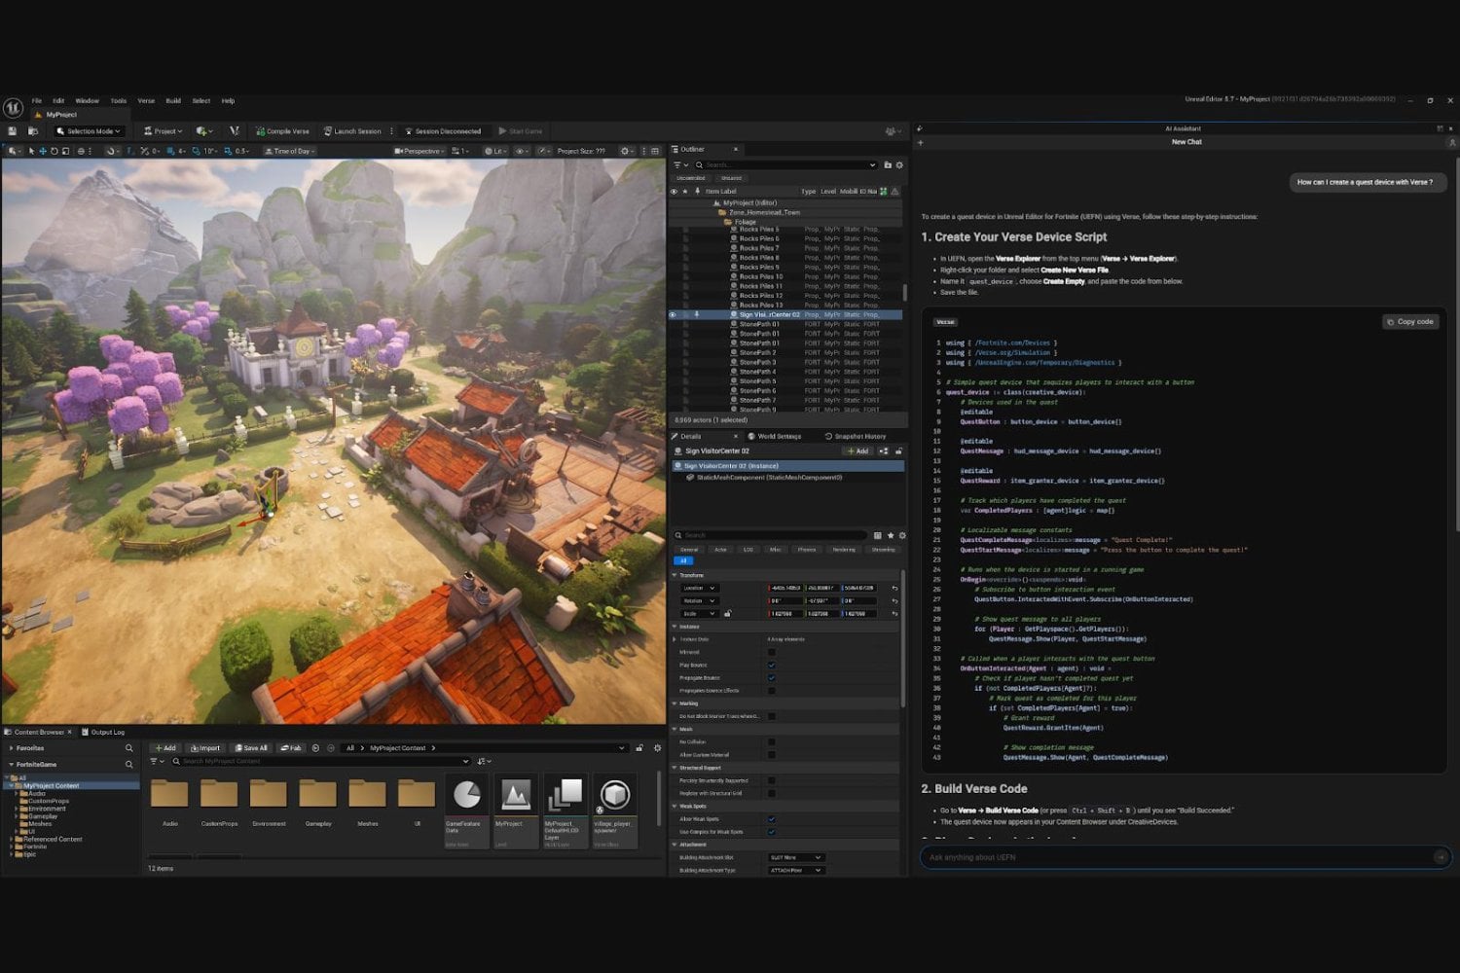
Task: Open the Project dropdown in toolbar
Action: click(163, 131)
